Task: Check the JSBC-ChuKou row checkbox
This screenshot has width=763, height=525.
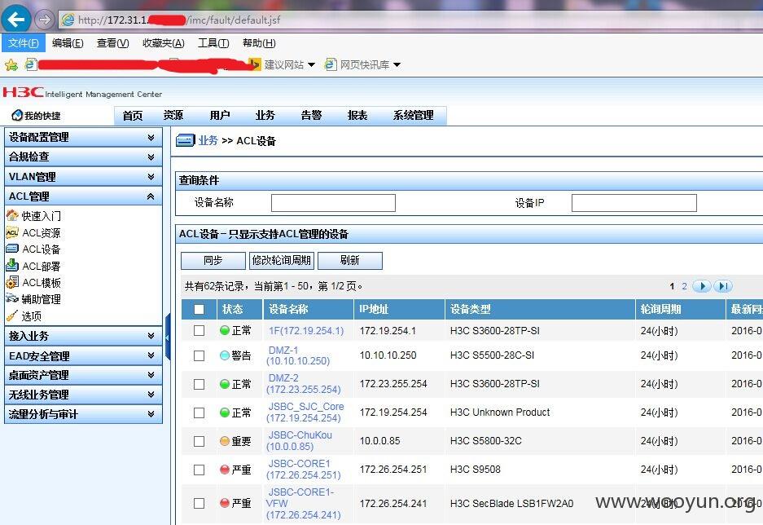Action: point(199,441)
